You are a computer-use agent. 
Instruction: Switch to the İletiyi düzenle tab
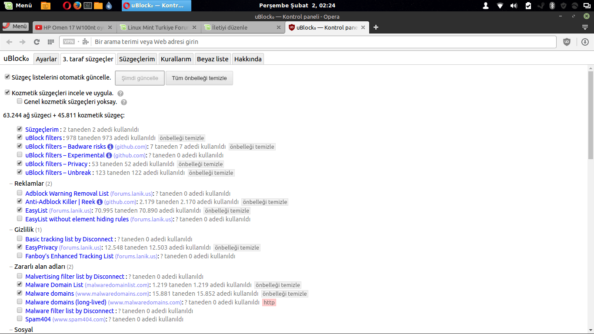click(243, 27)
